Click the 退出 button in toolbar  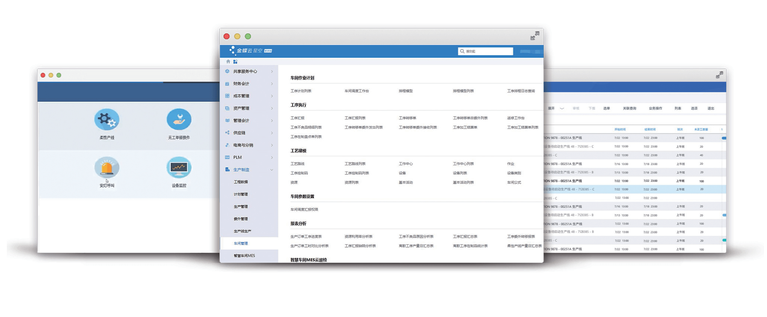[711, 108]
